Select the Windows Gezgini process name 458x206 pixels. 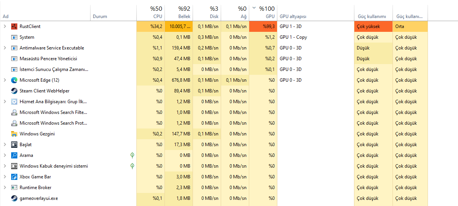point(37,134)
